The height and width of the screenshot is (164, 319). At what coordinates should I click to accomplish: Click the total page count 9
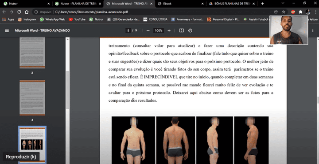coord(136,30)
